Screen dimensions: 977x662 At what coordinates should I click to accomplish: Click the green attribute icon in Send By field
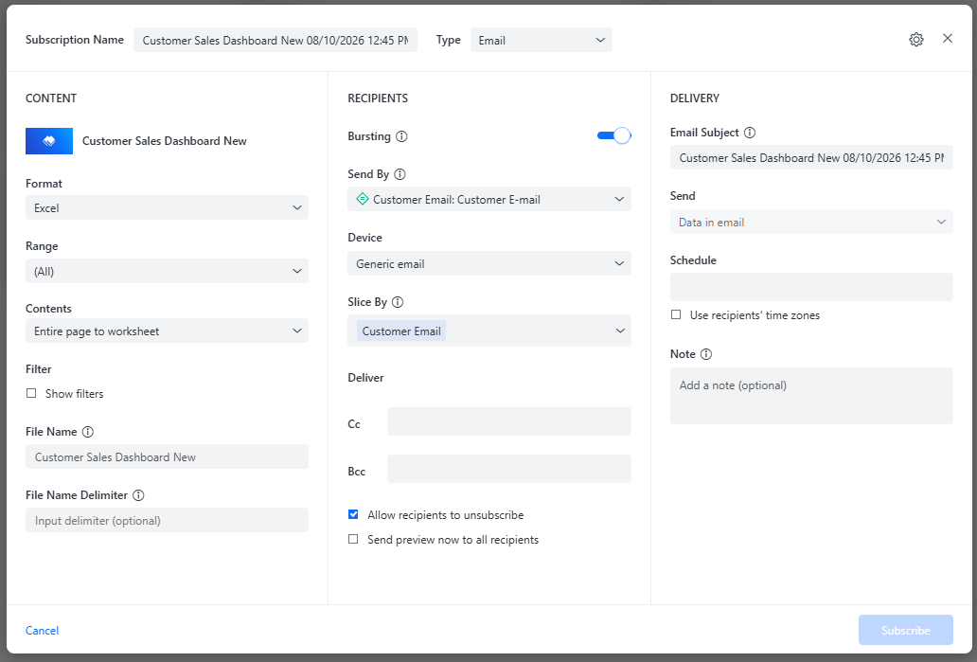pyautogui.click(x=362, y=200)
